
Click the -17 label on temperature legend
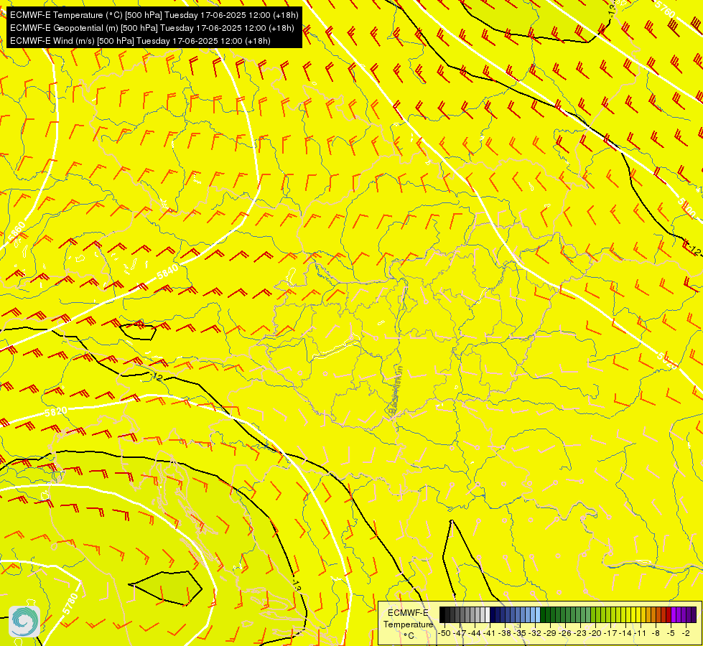[x=610, y=633]
